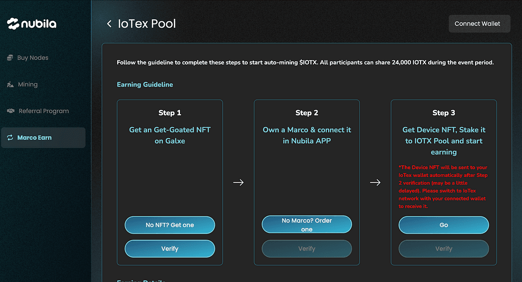Screen dimensions: 522x282
Task: Click the "No Marco? Order one" button
Action: pos(307,225)
